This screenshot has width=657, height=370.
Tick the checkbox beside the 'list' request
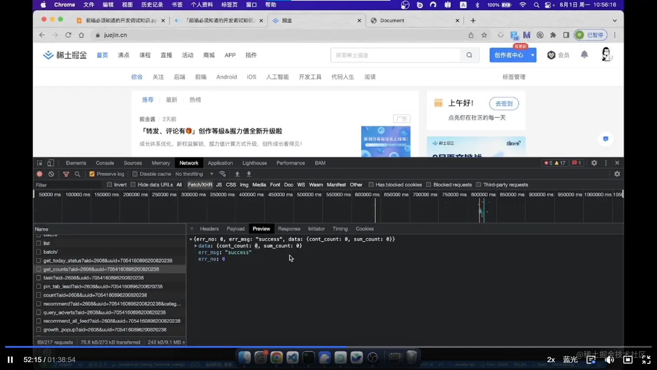[x=39, y=243]
